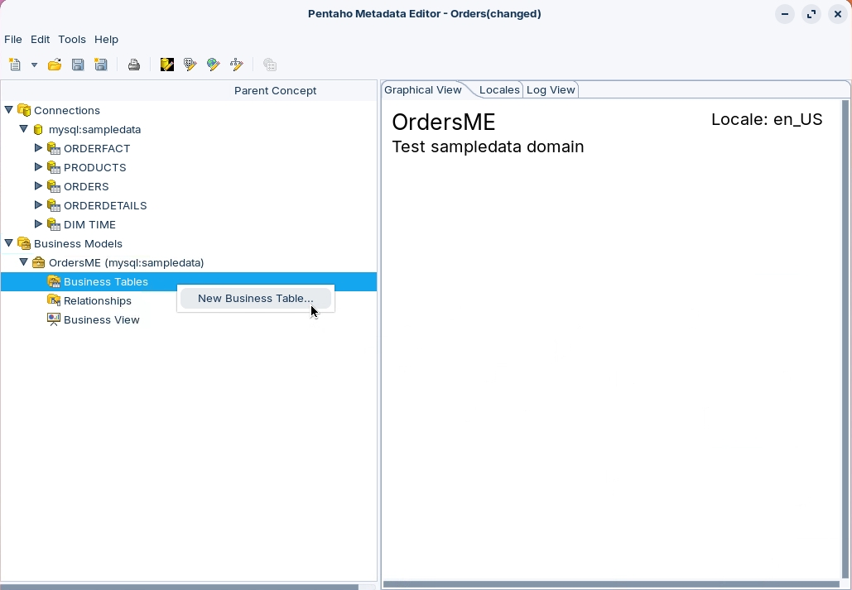
Task: Click the Open folder toolbar icon
Action: [55, 65]
